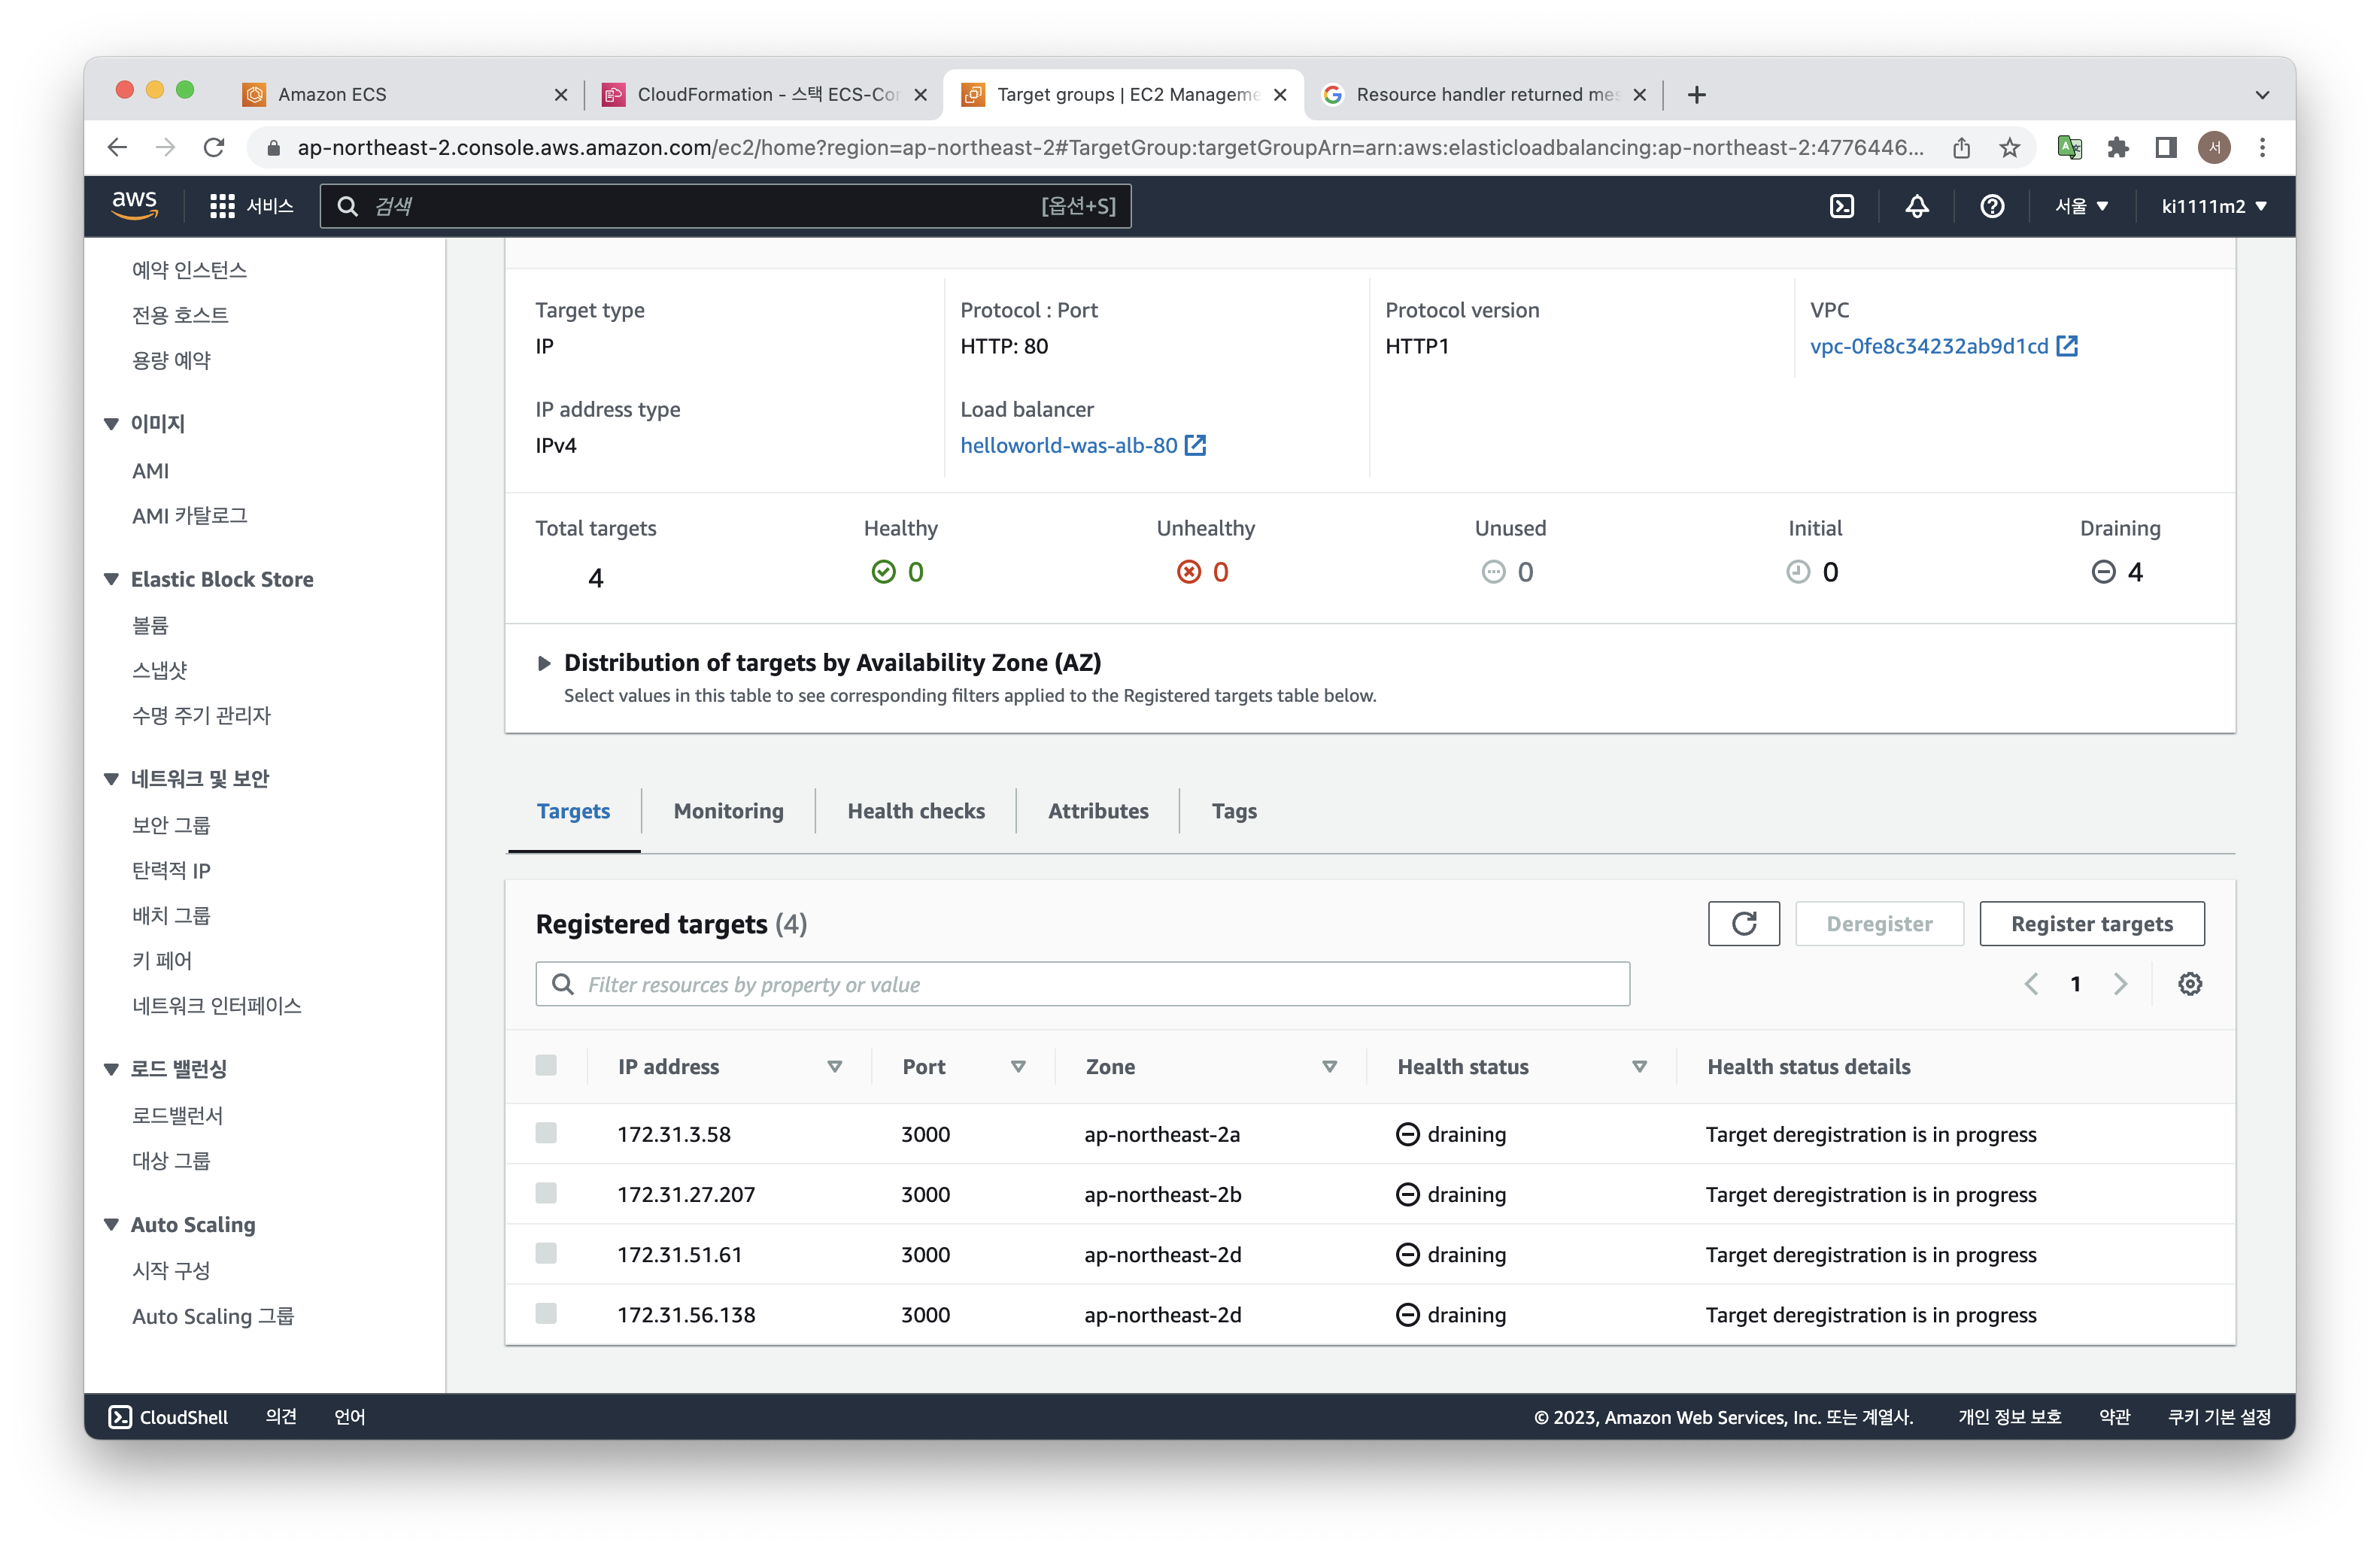
Task: Toggle the select-all targets header checkbox
Action: coord(546,1065)
